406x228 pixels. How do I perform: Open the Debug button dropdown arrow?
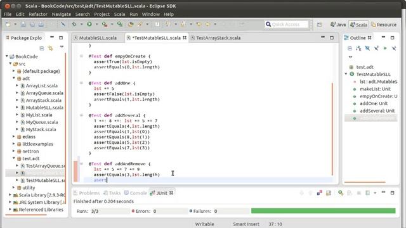coord(81,24)
